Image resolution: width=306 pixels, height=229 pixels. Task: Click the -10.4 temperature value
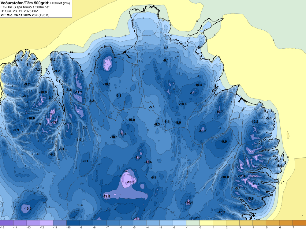point(198,85)
